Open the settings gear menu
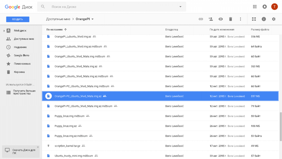Image resolution: width=282 pixels, height=159 pixels. click(273, 19)
